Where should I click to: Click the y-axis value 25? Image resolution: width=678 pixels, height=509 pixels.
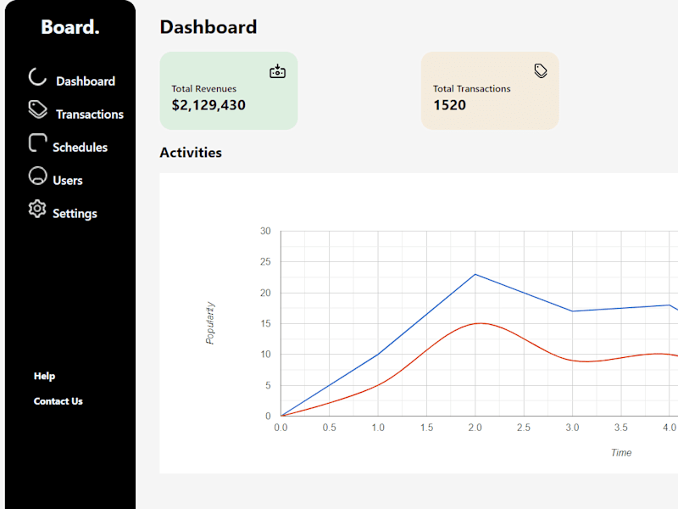click(x=265, y=262)
